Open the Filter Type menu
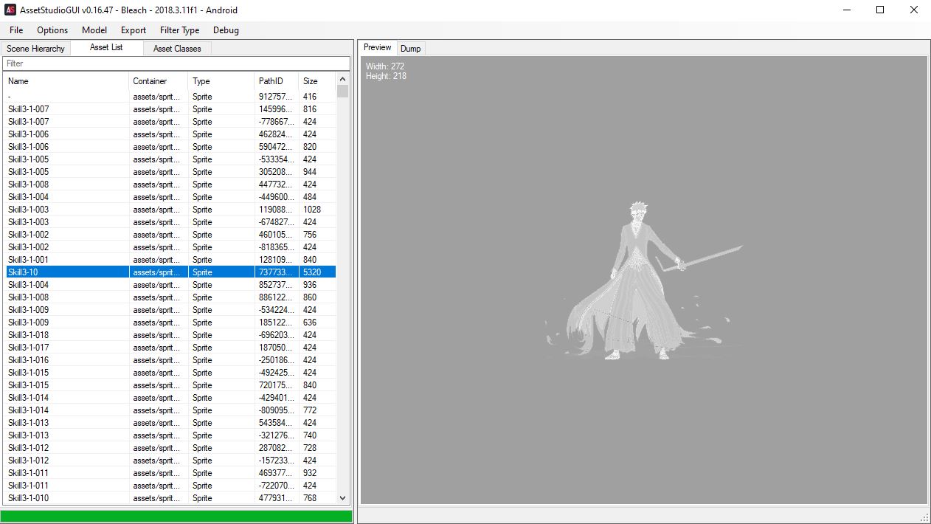This screenshot has height=524, width=931. pyautogui.click(x=179, y=30)
